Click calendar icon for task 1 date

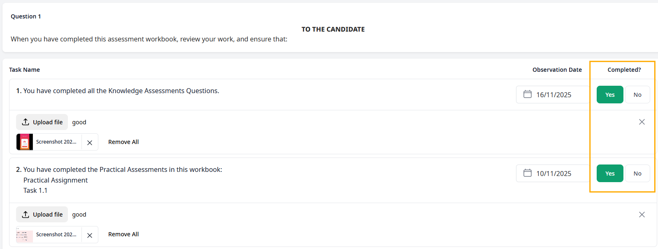coord(527,94)
